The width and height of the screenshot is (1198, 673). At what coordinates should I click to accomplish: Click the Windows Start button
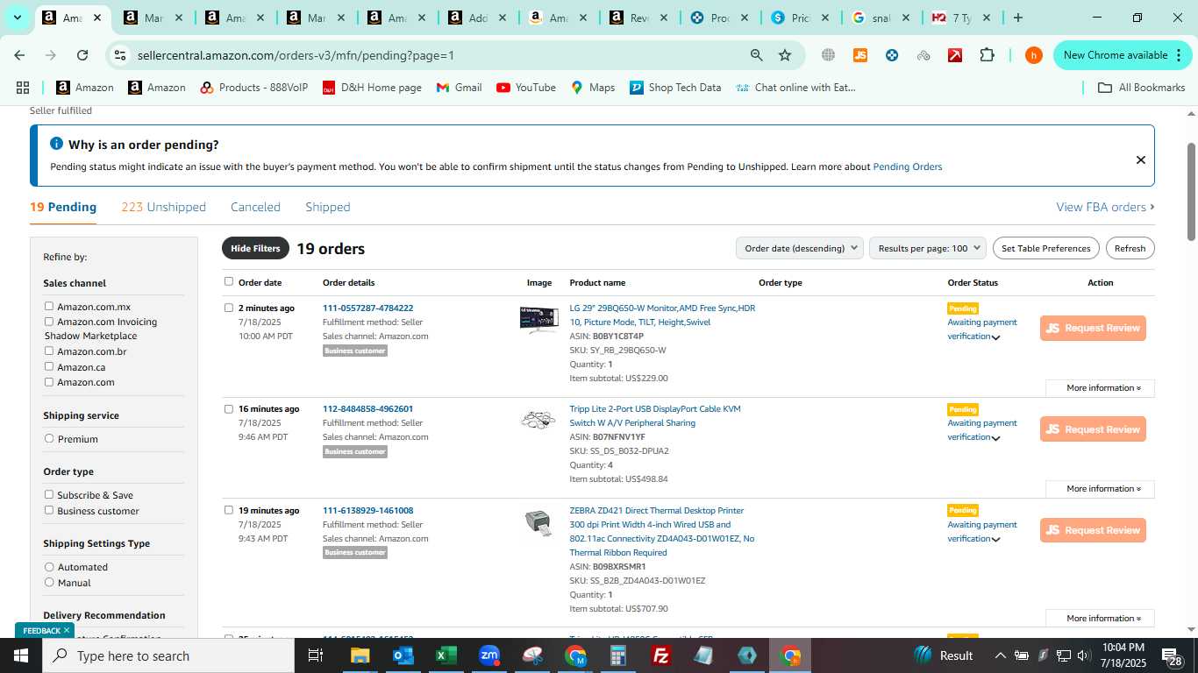tap(21, 655)
